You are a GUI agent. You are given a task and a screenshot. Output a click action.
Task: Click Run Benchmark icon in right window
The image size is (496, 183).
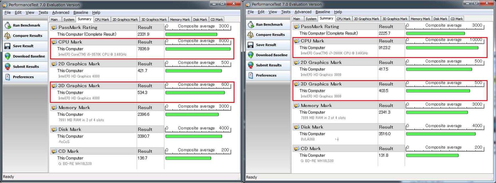click(x=251, y=24)
